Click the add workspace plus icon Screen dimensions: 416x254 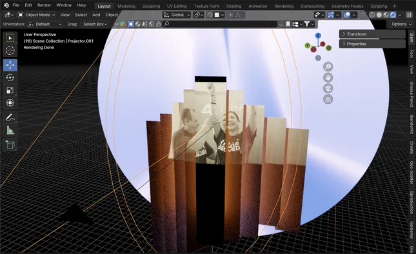[394, 6]
